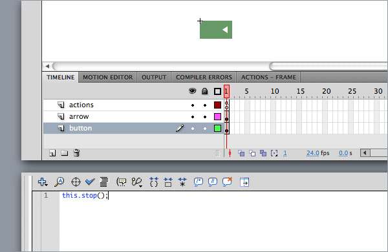
Task: Enable Onion Skin mode
Action: point(241,153)
